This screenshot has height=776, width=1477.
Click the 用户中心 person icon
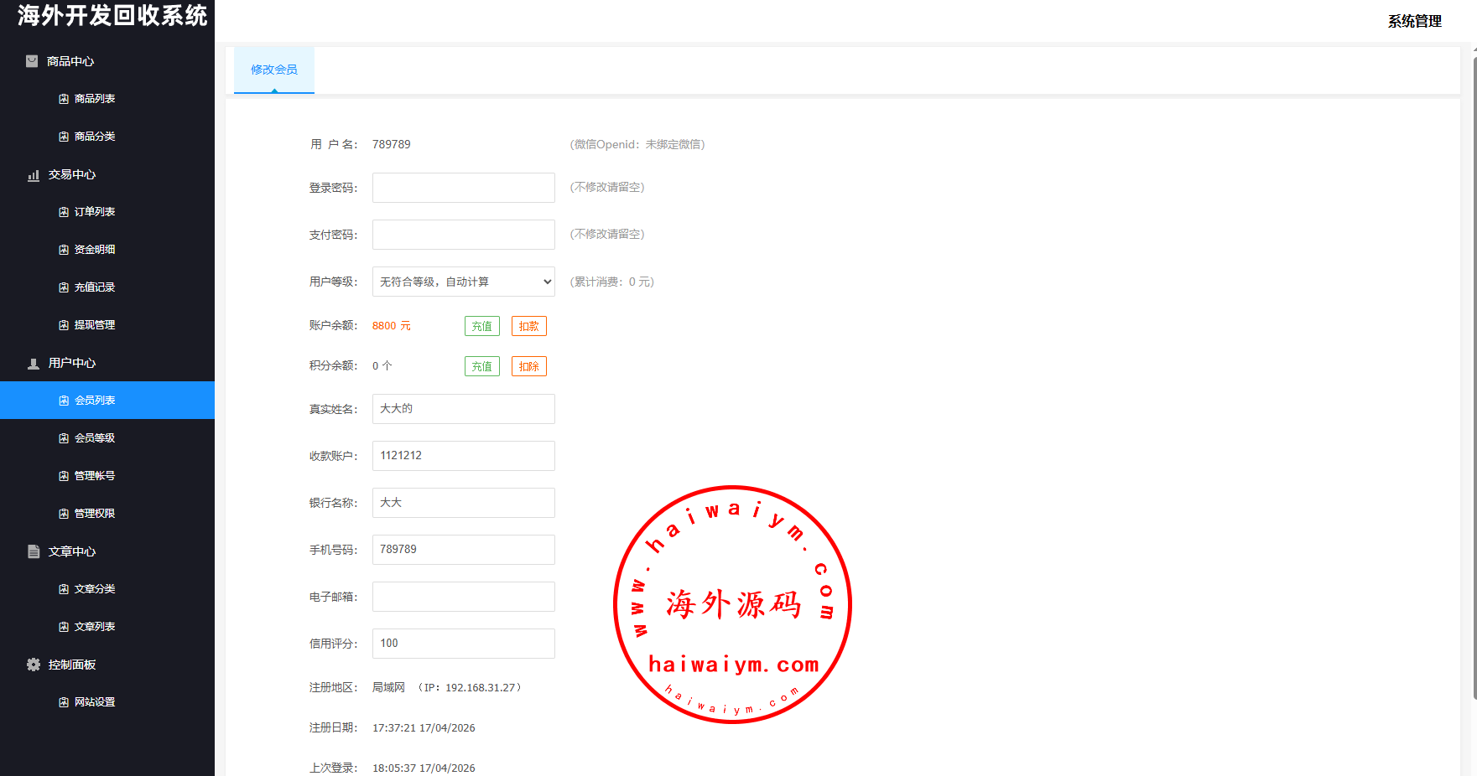click(x=34, y=364)
